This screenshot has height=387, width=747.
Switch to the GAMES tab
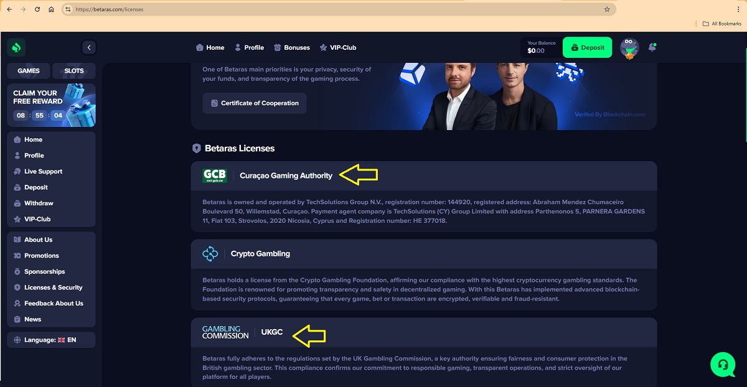pos(29,71)
